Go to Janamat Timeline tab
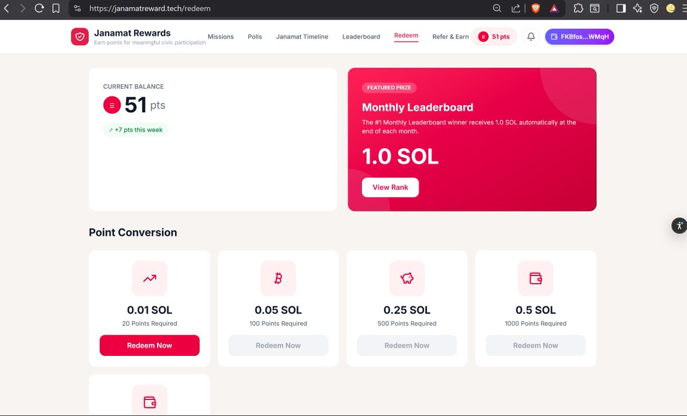Image resolution: width=687 pixels, height=416 pixels. (x=302, y=37)
